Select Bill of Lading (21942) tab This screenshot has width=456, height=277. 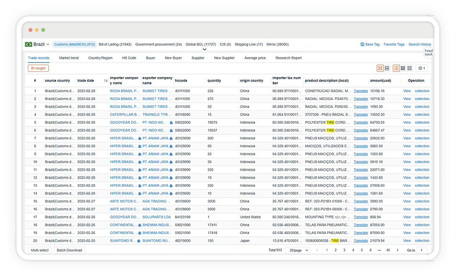[x=115, y=44]
